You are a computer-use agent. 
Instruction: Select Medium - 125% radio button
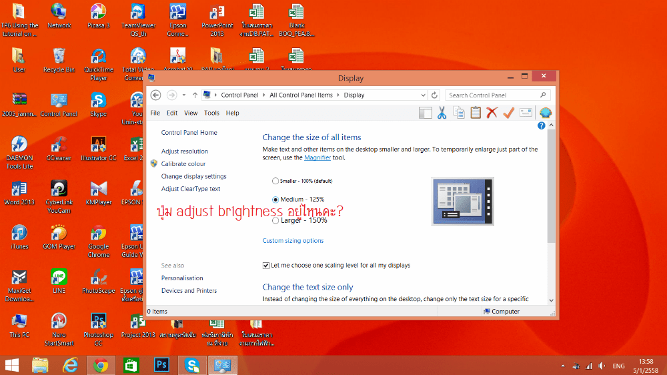(x=275, y=200)
